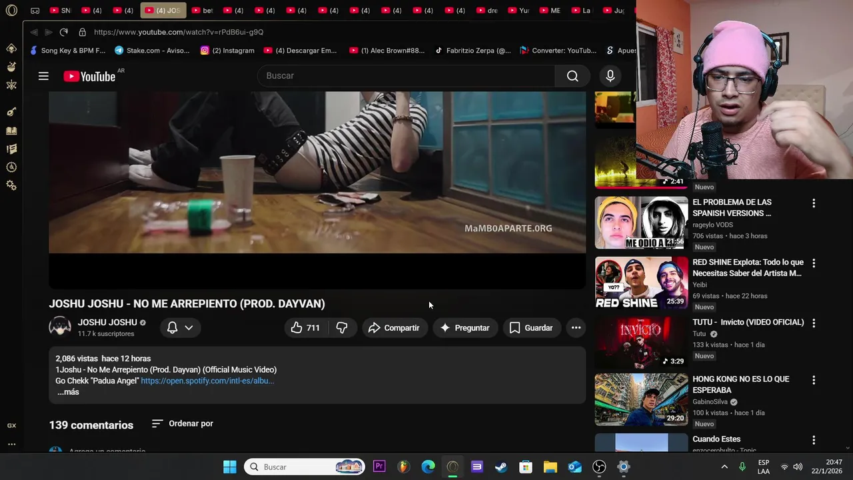Open the Windows Start button
This screenshot has height=480, width=853.
click(230, 467)
